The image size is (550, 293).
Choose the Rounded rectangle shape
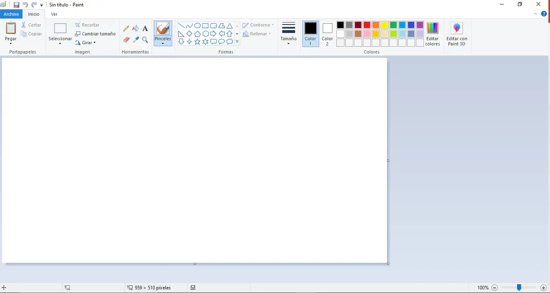(214, 26)
